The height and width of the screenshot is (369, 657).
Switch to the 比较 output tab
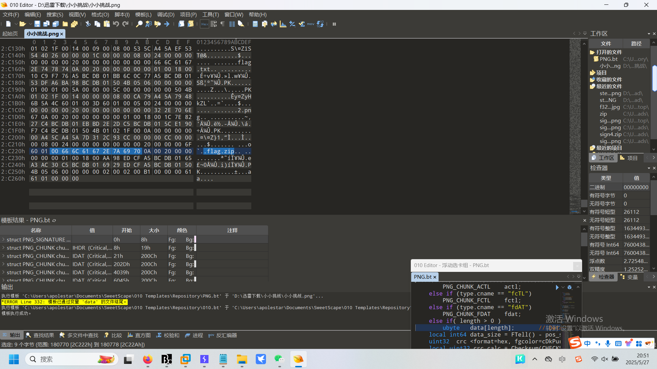pyautogui.click(x=113, y=335)
